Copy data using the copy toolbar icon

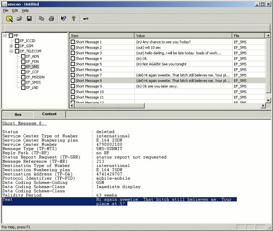(41, 19)
